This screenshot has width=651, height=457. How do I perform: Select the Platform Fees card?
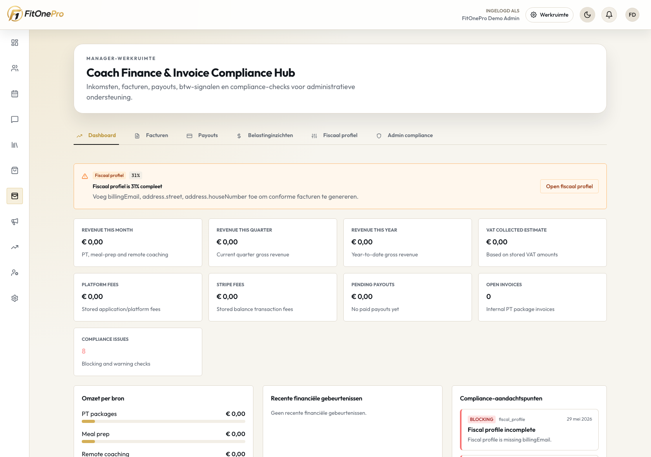coord(138,297)
